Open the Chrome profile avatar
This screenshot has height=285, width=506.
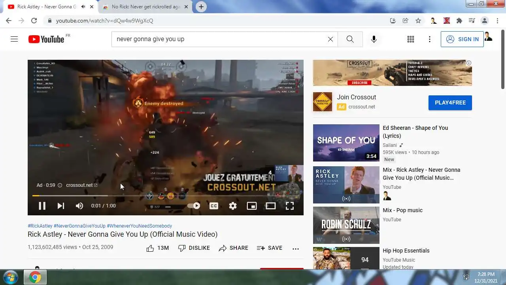[484, 21]
